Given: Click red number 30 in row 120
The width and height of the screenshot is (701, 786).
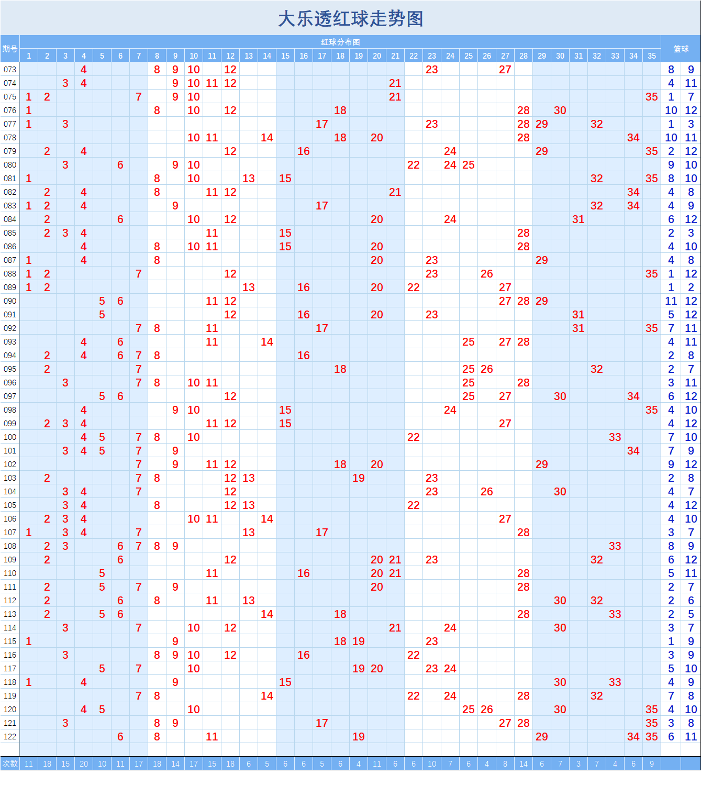Looking at the screenshot, I should point(560,710).
